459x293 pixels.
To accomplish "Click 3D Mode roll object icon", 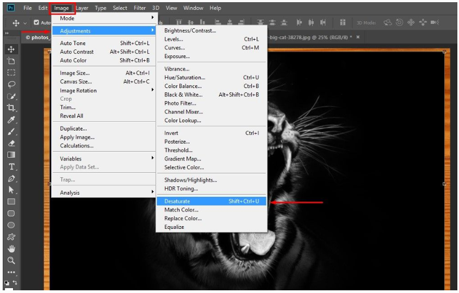I will (399, 22).
